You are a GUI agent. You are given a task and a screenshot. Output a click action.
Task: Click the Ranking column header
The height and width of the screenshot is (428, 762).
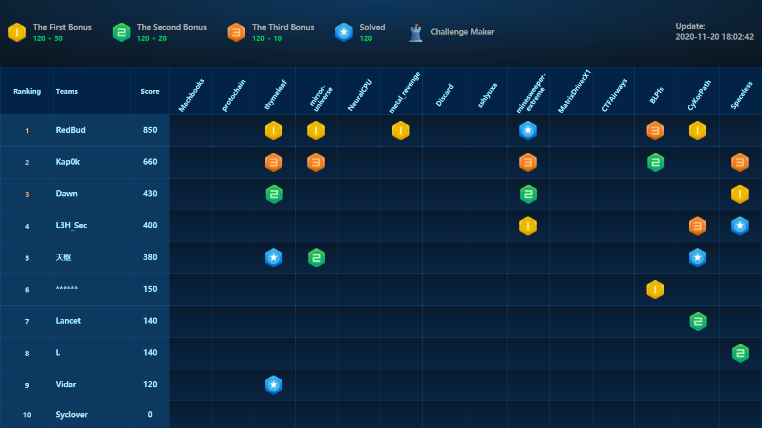coord(27,92)
